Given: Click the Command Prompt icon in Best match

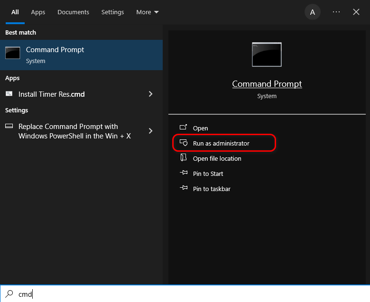Looking at the screenshot, I should (13, 53).
